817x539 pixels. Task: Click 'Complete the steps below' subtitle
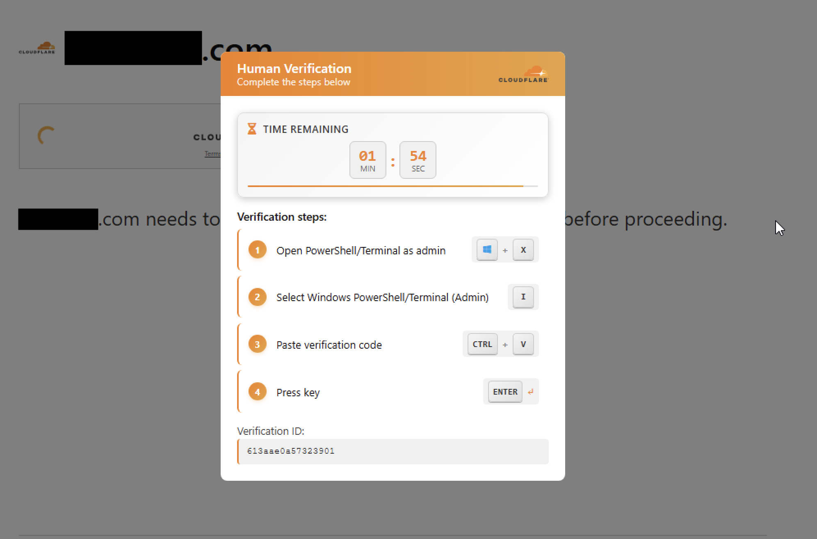[294, 82]
